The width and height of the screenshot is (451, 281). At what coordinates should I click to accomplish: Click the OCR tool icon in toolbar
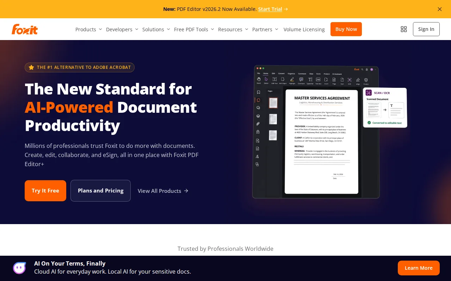(x=350, y=80)
